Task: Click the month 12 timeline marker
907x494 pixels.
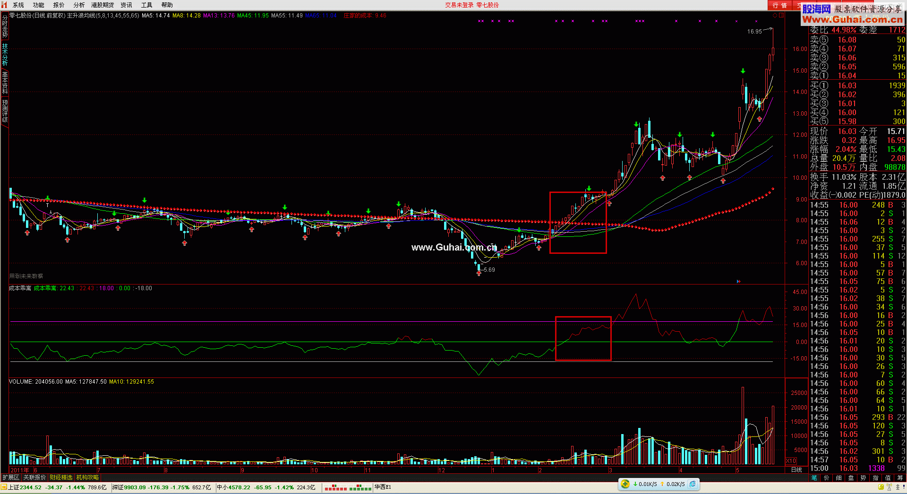Action: click(x=442, y=470)
